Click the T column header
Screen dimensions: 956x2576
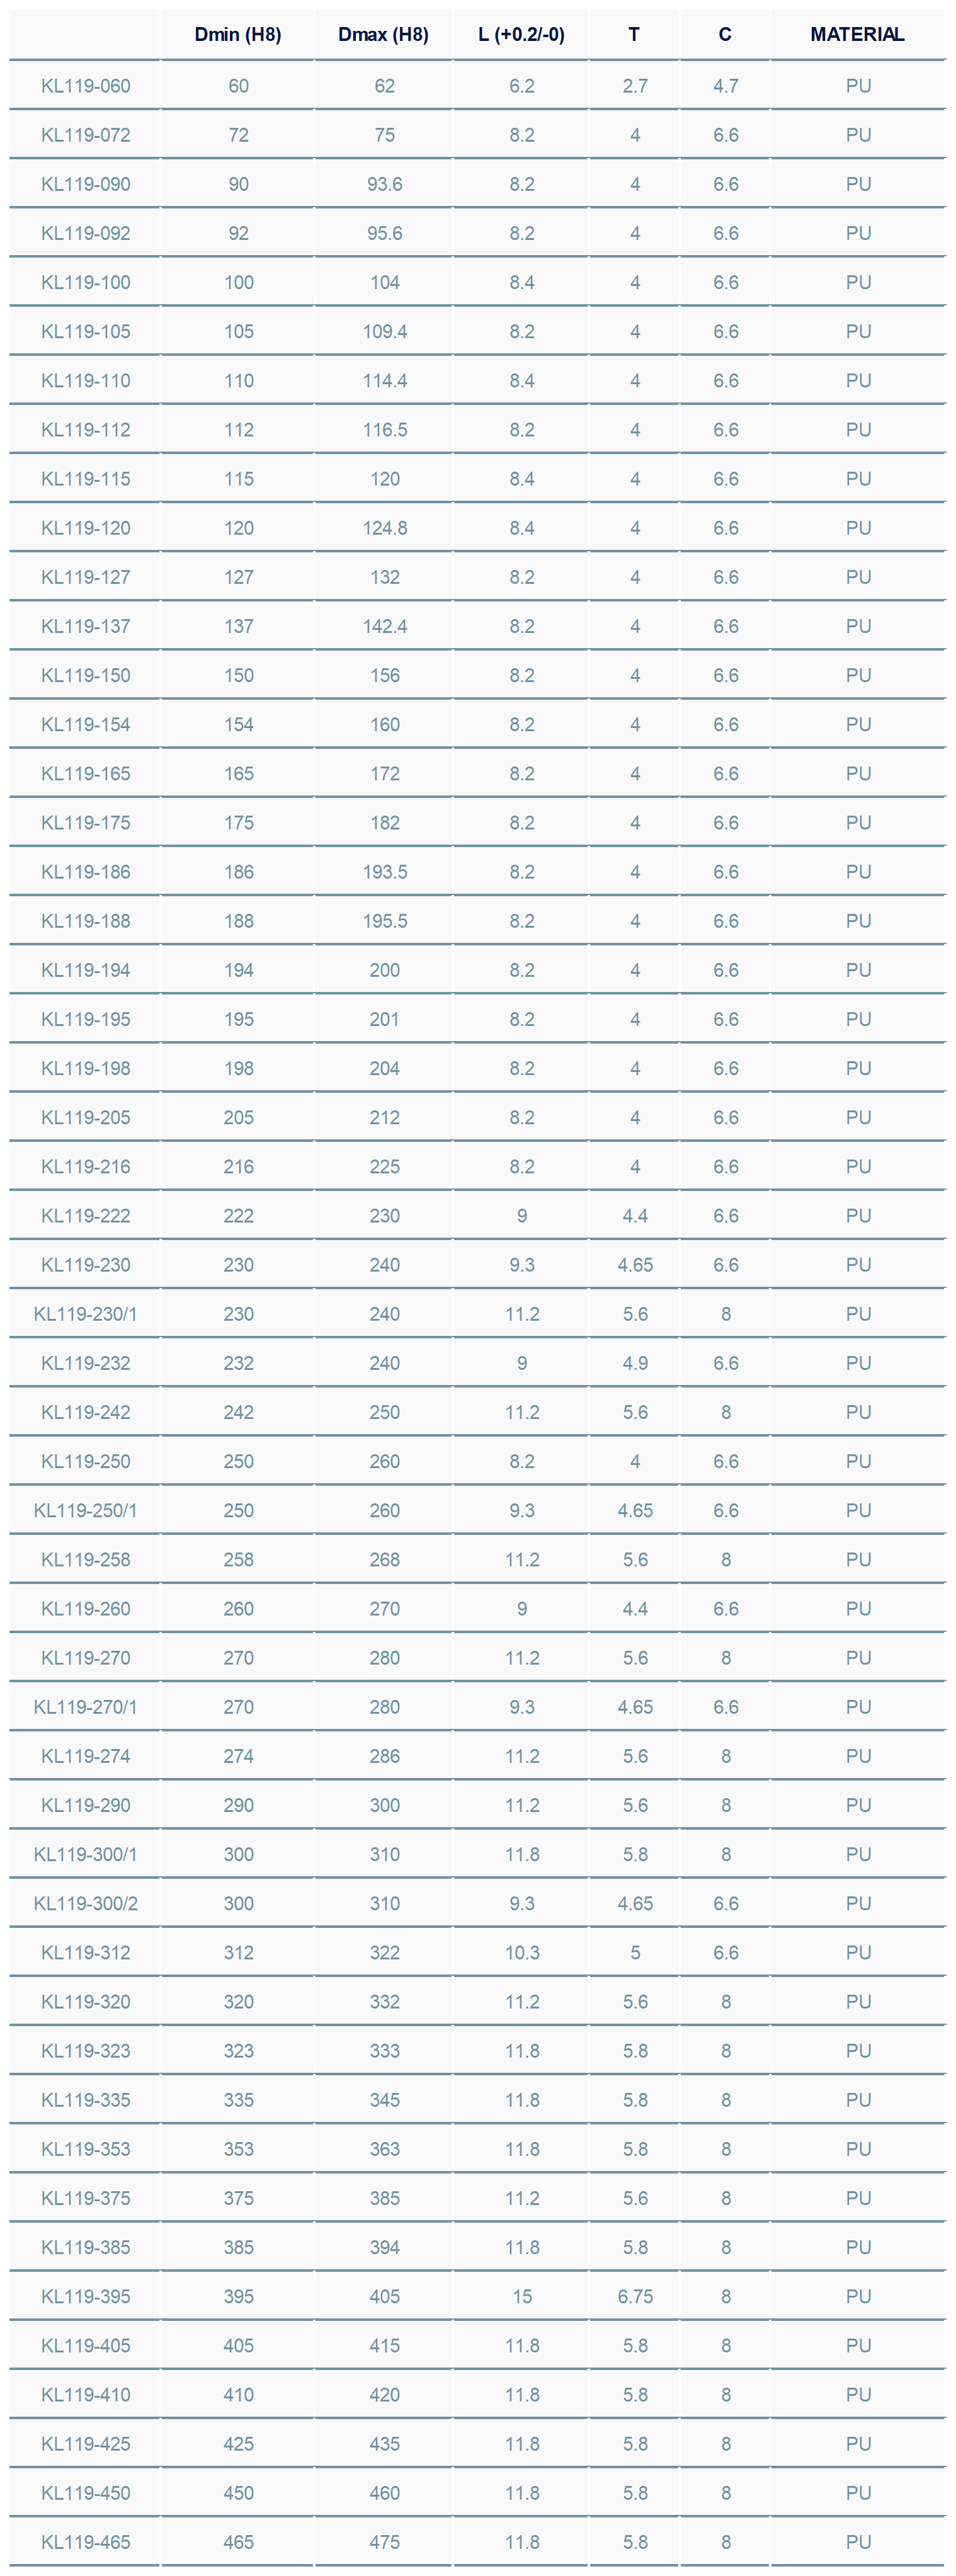click(634, 35)
